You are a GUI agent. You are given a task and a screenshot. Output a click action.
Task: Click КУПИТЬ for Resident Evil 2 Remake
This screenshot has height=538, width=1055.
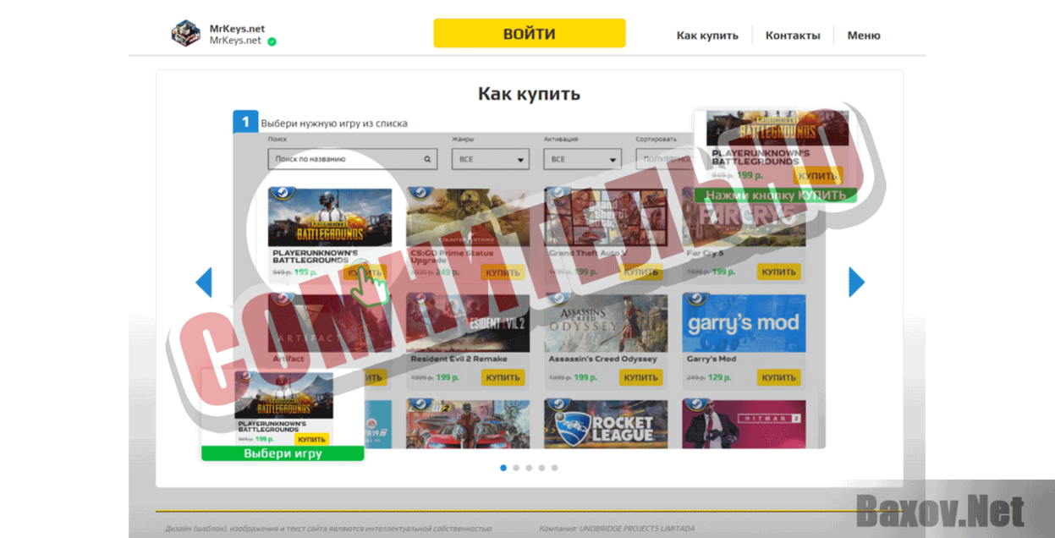503,378
